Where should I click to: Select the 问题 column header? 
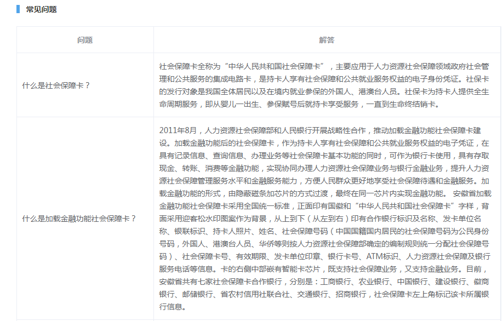click(85, 40)
